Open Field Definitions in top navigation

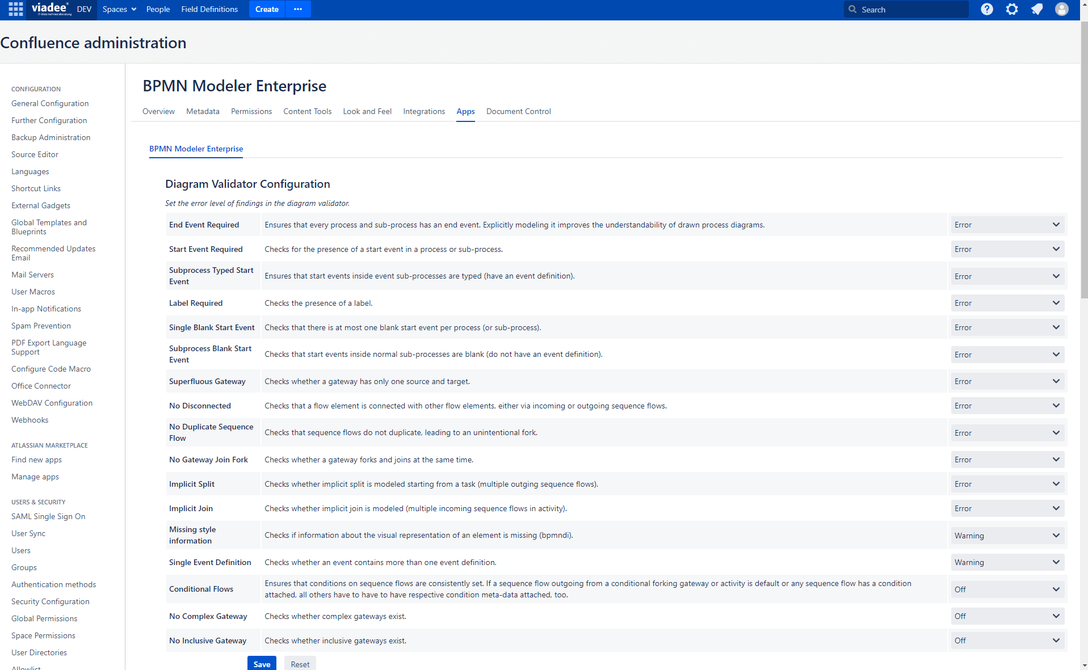[x=209, y=9]
